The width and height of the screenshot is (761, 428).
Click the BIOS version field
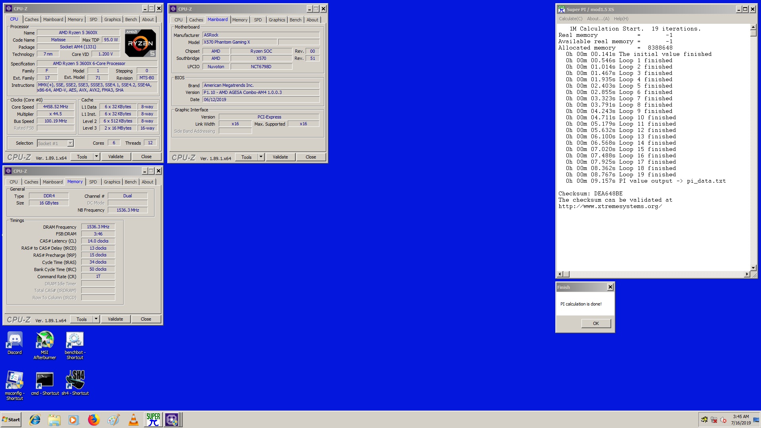[261, 92]
